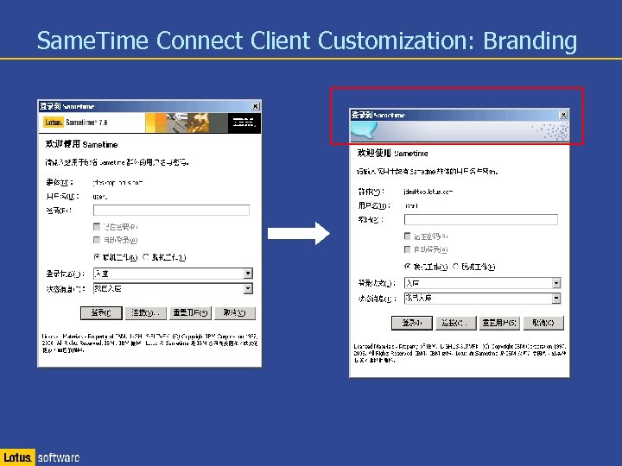The width and height of the screenshot is (622, 466).
Task: Focus the password field in IBM-branded dialog
Action: (171, 210)
